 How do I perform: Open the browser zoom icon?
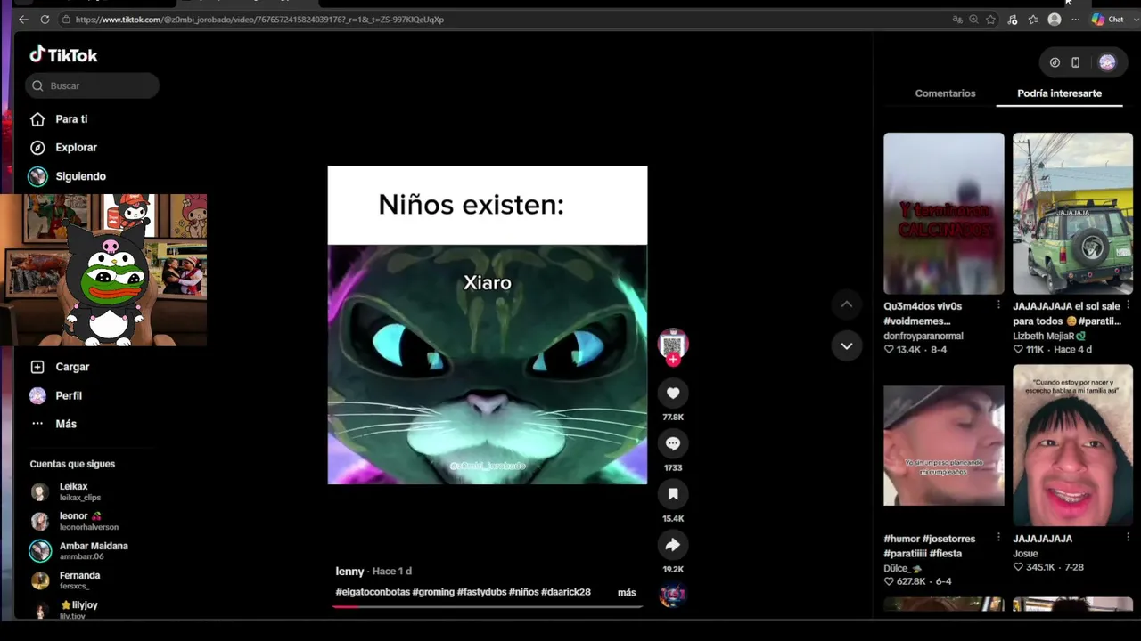click(x=973, y=20)
